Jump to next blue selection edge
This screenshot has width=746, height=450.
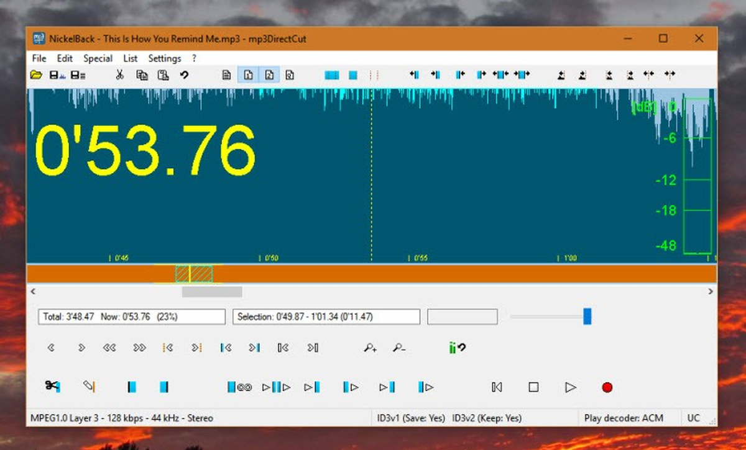pyautogui.click(x=254, y=348)
